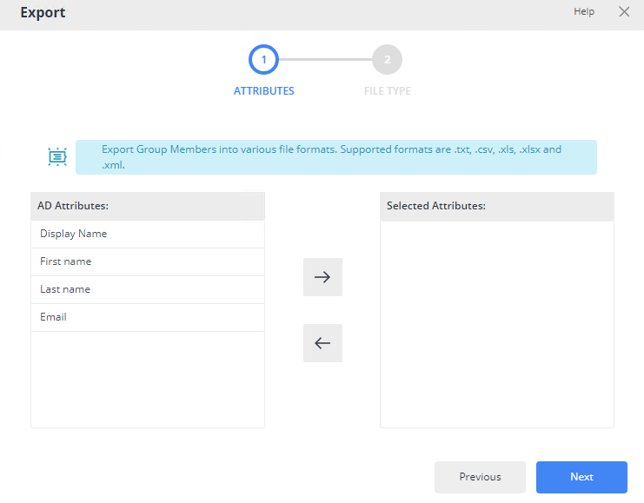This screenshot has width=644, height=503.
Task: Select the Display Name attribute
Action: point(148,234)
